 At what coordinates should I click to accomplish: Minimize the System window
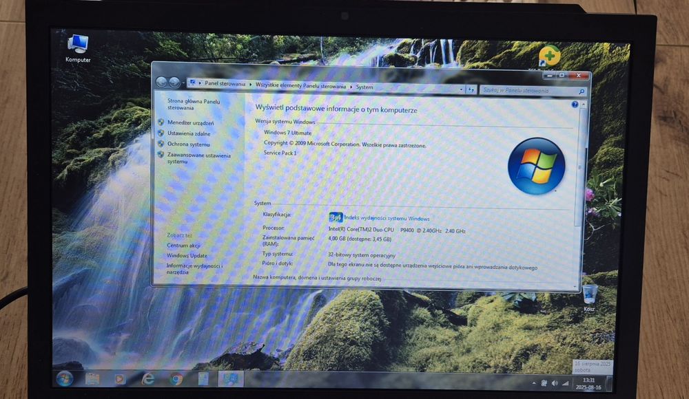pyautogui.click(x=549, y=75)
